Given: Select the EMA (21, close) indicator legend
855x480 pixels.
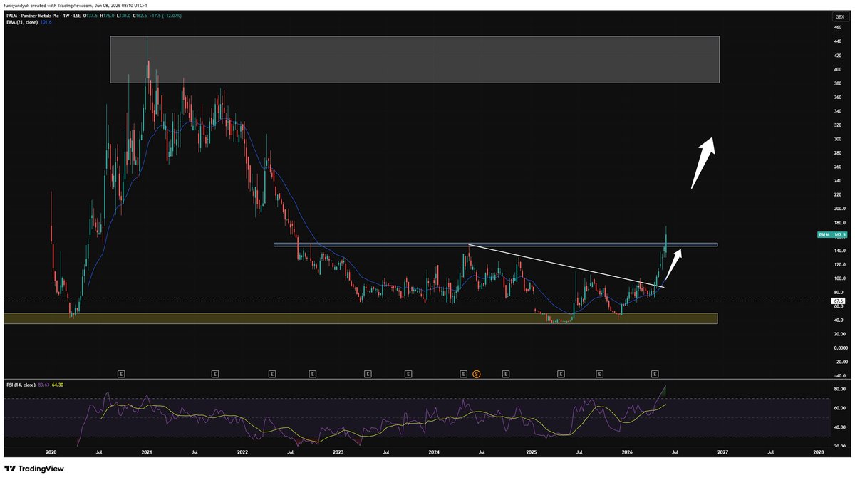Looking at the screenshot, I should tap(22, 21).
